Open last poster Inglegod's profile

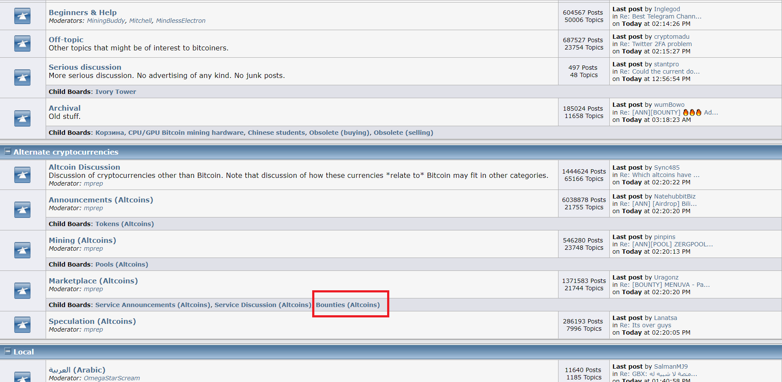tap(667, 9)
